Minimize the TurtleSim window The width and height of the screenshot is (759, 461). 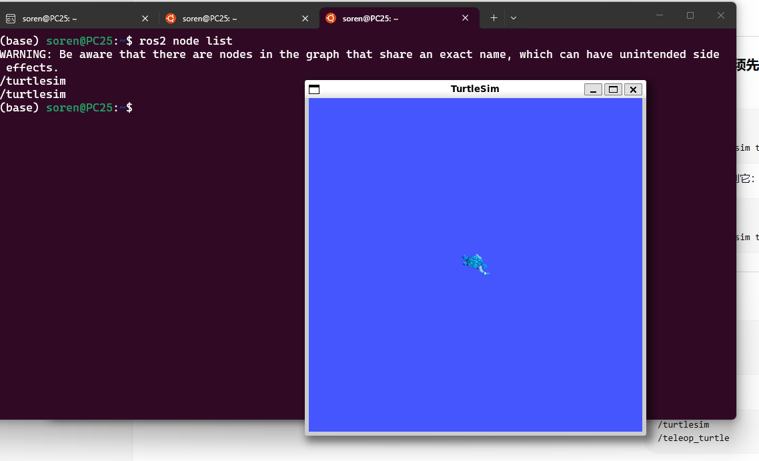593,89
